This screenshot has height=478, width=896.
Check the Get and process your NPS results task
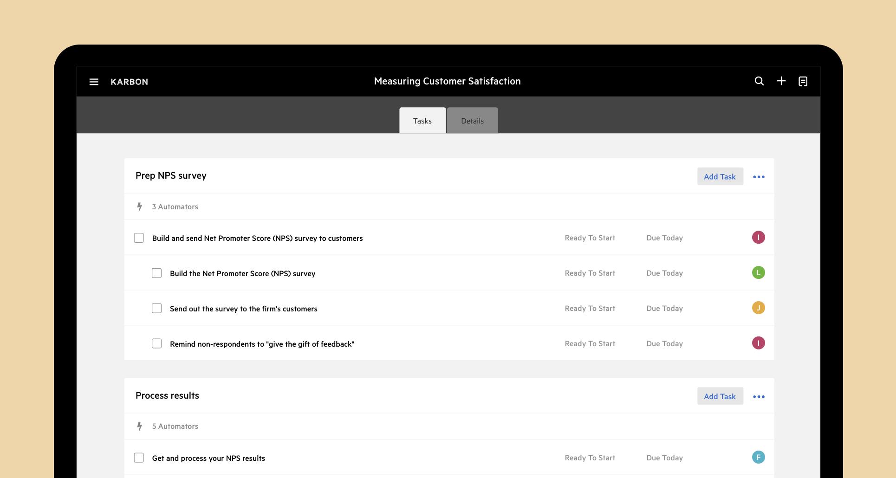[x=139, y=458]
